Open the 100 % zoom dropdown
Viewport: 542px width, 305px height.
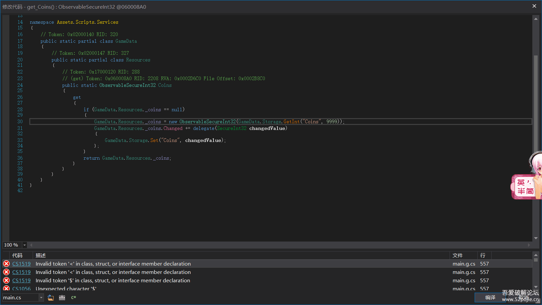click(x=24, y=245)
